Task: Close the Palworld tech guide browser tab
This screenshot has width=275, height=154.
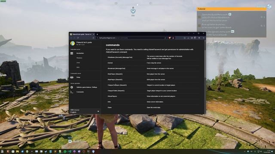Action: (x=94, y=34)
